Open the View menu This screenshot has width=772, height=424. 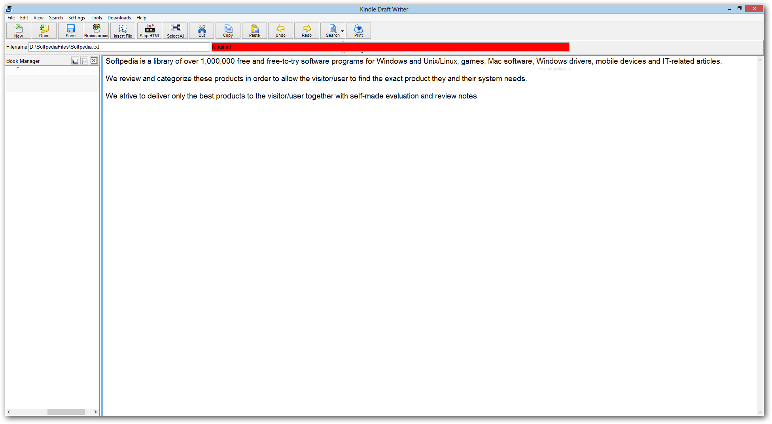[38, 18]
